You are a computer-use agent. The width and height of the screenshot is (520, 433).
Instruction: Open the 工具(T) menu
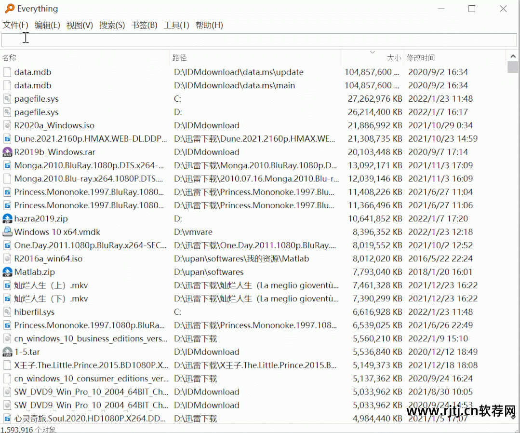click(176, 25)
